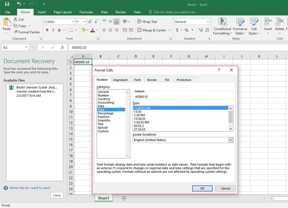Click the Decrease Indent icon

[125, 30]
